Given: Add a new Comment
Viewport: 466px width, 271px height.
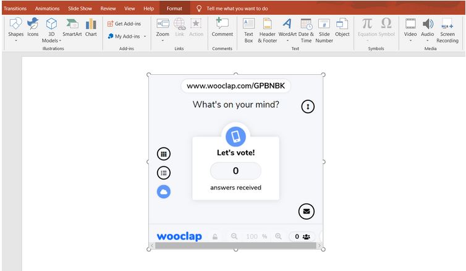Looking at the screenshot, I should coord(222,27).
